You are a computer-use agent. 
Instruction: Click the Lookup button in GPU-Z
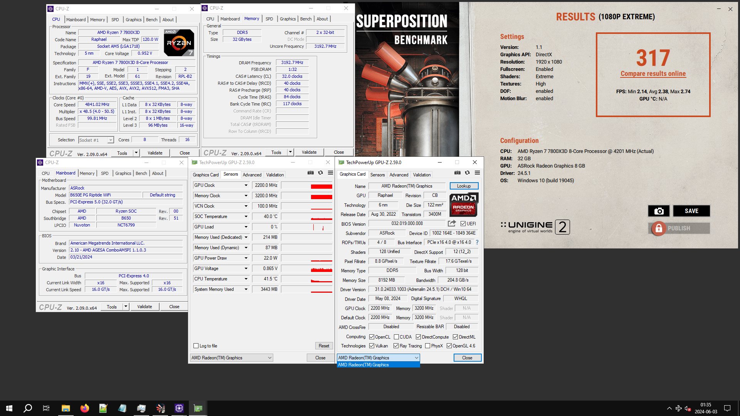(x=464, y=186)
